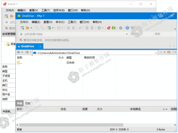Image resolution: width=178 pixels, height=133 pixels.
Task: Open 文件(F) menu in Xftp window
Action: [24, 22]
